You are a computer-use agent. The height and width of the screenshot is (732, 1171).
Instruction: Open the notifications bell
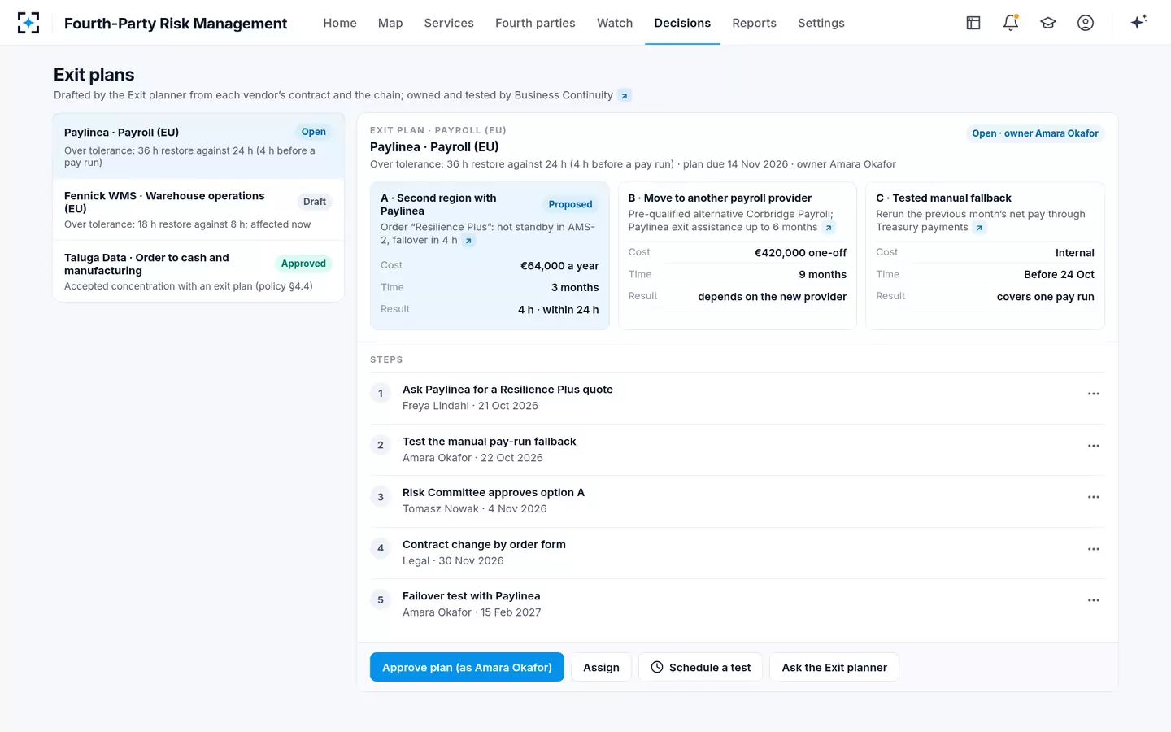point(1011,23)
